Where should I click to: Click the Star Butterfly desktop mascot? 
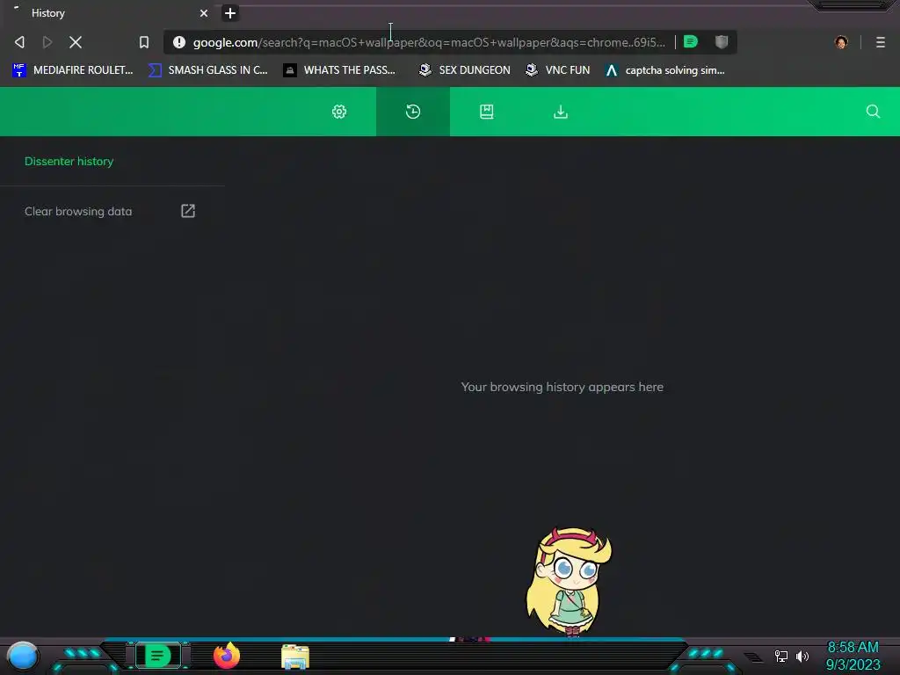[569, 582]
